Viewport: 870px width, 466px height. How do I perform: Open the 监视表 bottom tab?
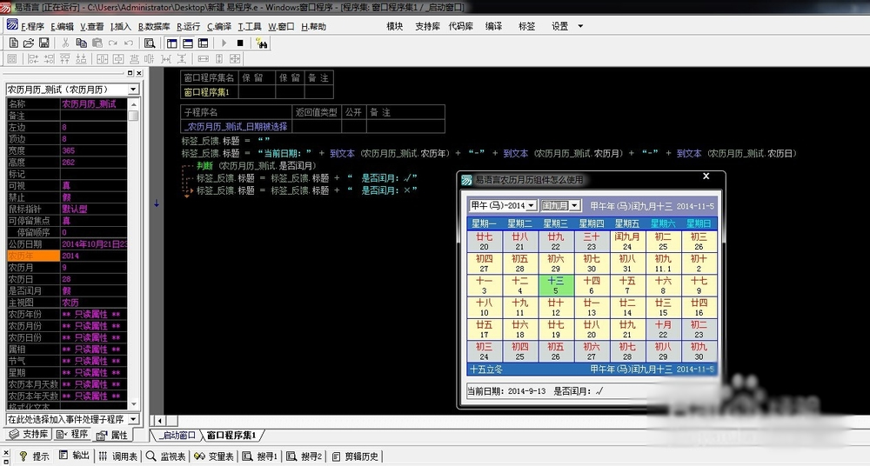tap(166, 456)
